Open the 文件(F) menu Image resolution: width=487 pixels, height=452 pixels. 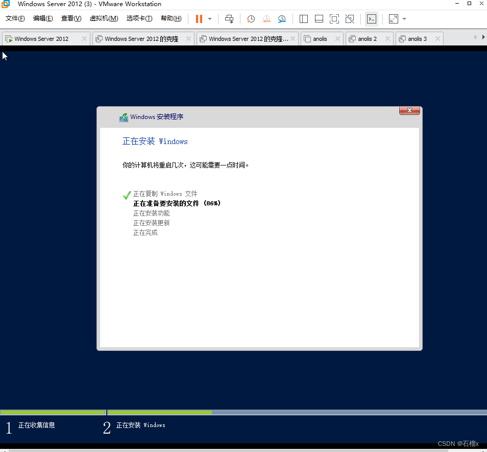coord(15,18)
